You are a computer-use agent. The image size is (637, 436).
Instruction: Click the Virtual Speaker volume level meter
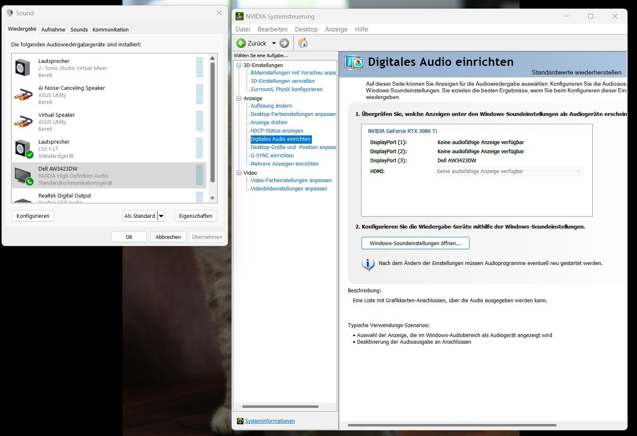[199, 121]
